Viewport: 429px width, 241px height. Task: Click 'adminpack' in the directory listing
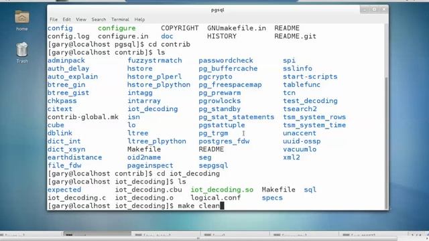tap(66, 60)
